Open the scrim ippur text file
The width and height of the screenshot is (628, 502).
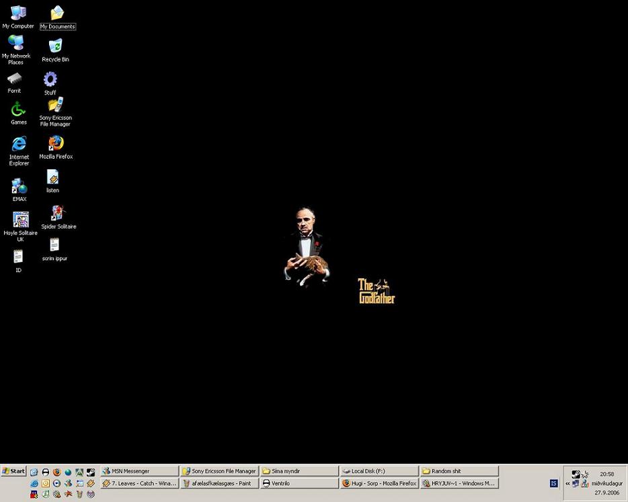[54, 249]
